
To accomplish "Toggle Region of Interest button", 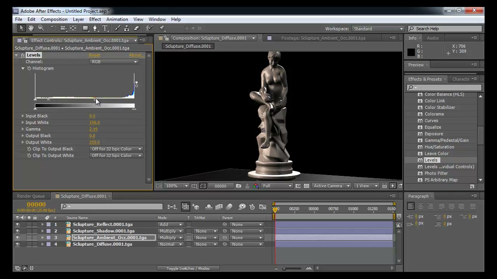I will [298, 186].
